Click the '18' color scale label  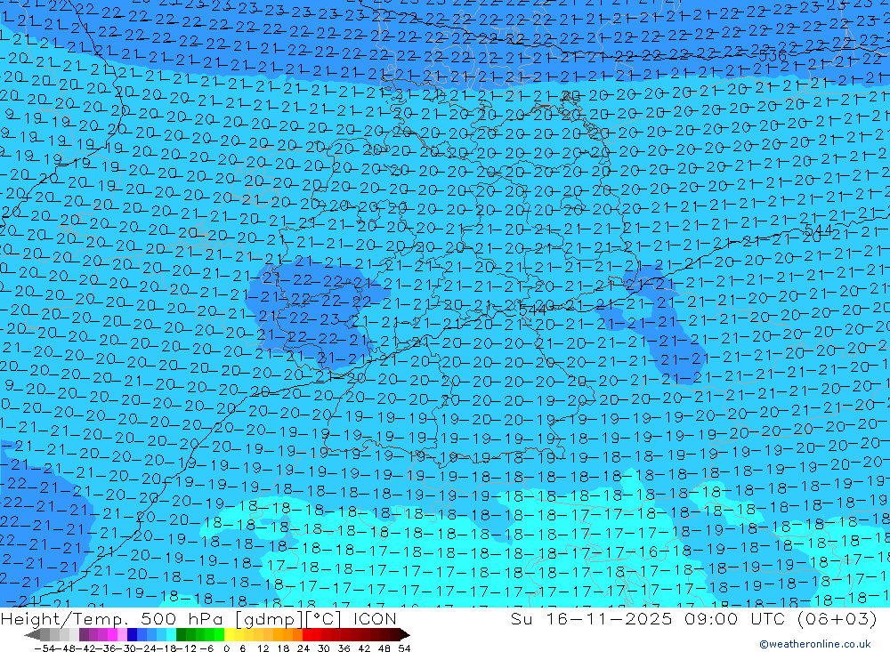[283, 648]
